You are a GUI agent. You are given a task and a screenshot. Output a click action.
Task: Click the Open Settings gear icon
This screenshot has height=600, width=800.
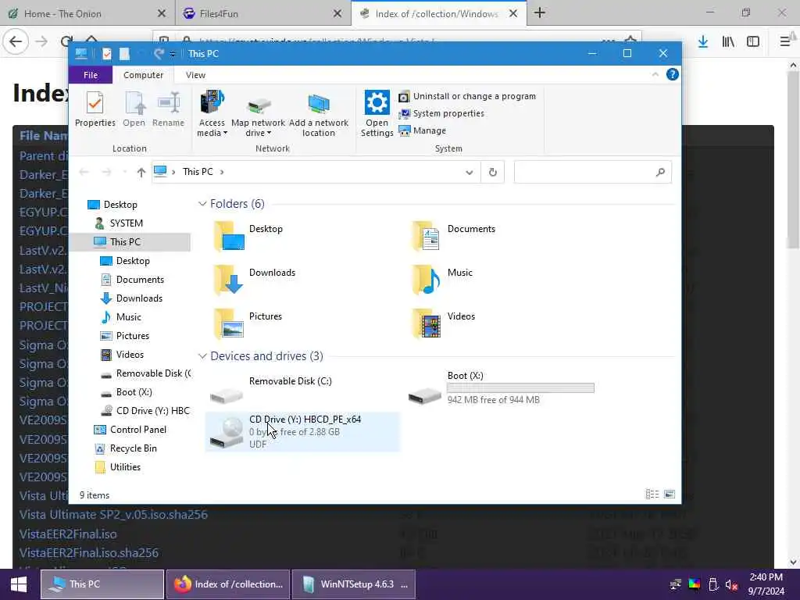(x=377, y=102)
